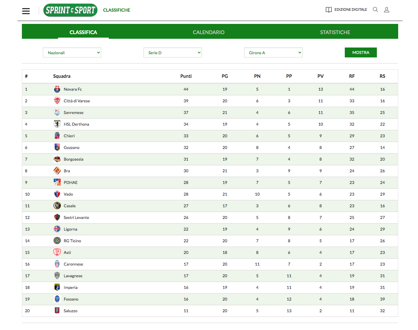Expand the Girone A dropdown
This screenshot has width=418, height=330.
(273, 53)
